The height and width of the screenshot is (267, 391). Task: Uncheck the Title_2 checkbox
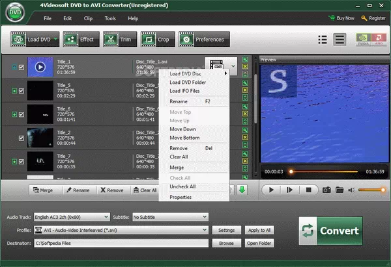pos(22,138)
